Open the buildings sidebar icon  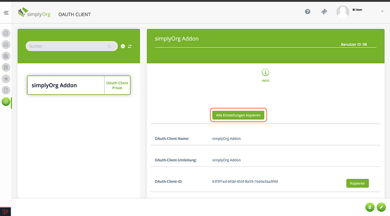point(6,56)
